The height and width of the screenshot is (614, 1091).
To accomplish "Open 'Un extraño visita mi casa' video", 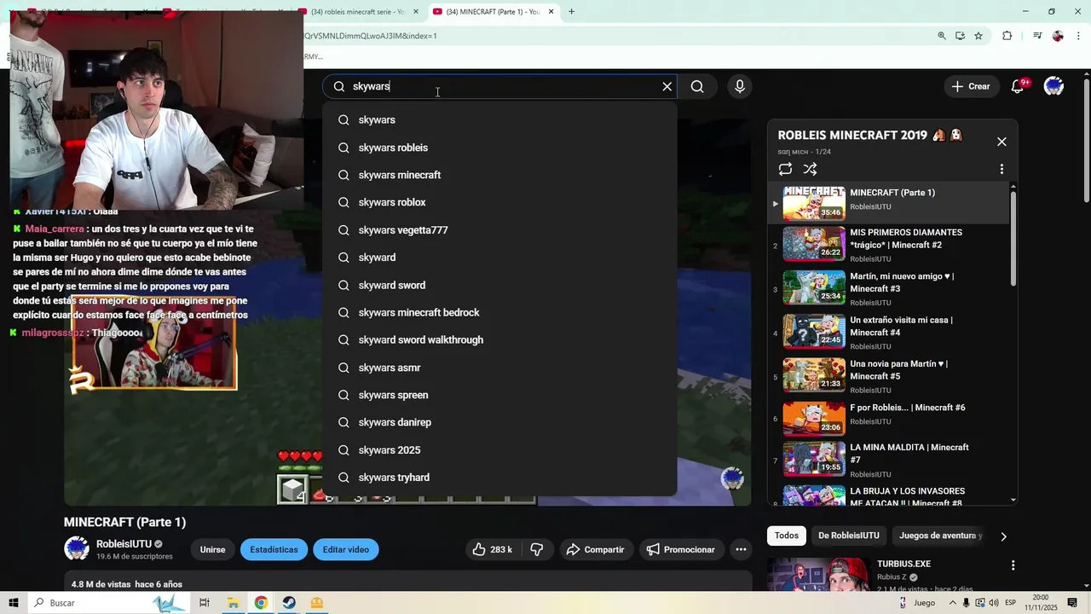I will [886, 332].
